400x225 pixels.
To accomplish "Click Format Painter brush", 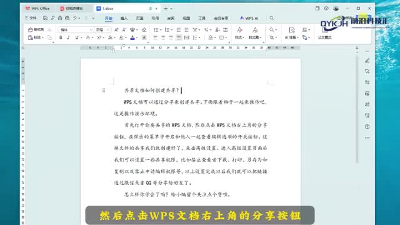I will (36, 30).
